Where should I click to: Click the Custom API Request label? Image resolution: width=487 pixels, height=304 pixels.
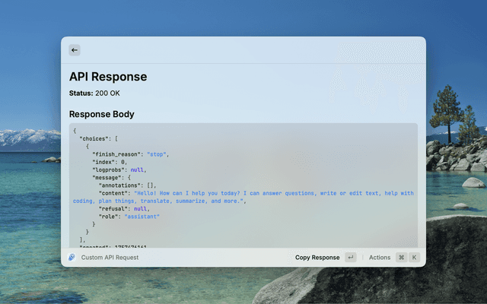point(110,258)
